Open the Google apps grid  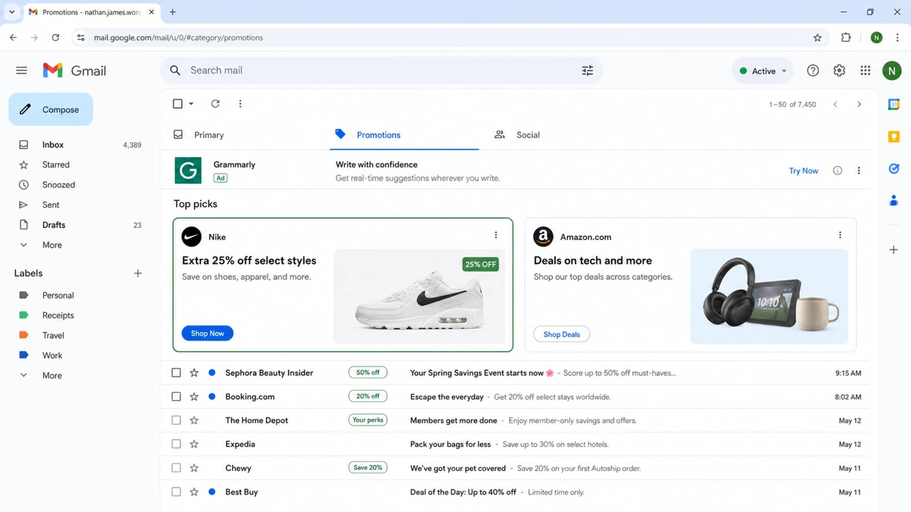point(865,71)
